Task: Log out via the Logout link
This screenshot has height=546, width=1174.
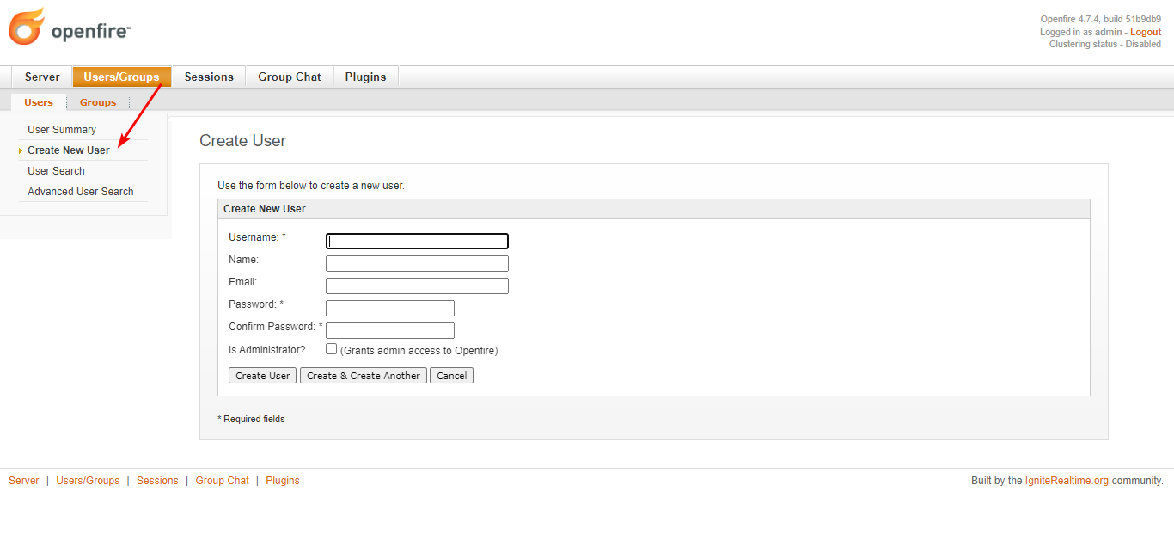Action: [x=1146, y=32]
